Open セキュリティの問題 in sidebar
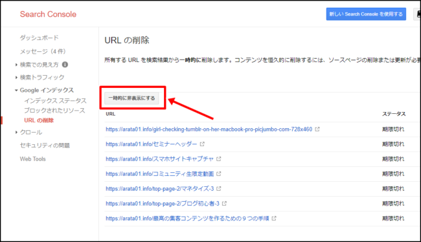This screenshot has height=242, width=421. tap(45, 146)
